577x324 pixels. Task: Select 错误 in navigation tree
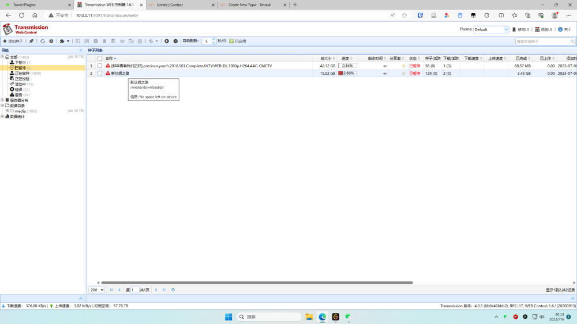coord(20,90)
